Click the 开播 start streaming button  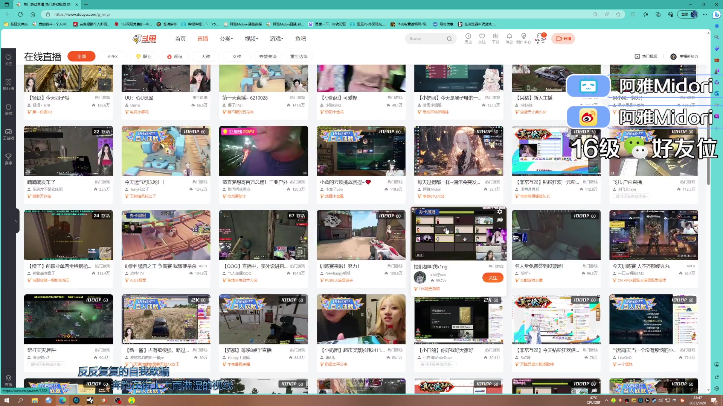pyautogui.click(x=563, y=39)
